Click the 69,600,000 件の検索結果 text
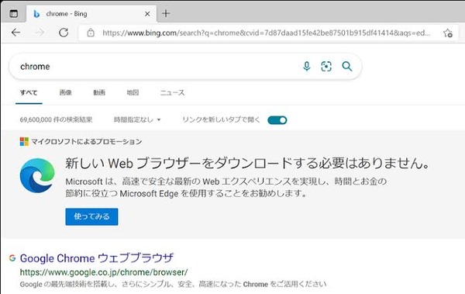The width and height of the screenshot is (465, 294). 56,119
